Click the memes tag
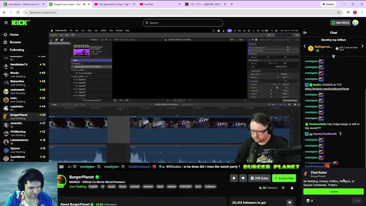This screenshot has width=366, height=206. tap(172, 187)
